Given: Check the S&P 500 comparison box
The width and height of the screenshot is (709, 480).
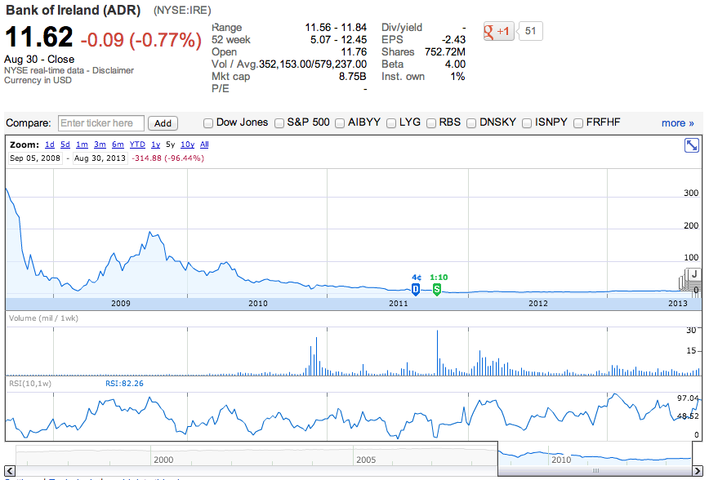Looking at the screenshot, I should point(279,123).
